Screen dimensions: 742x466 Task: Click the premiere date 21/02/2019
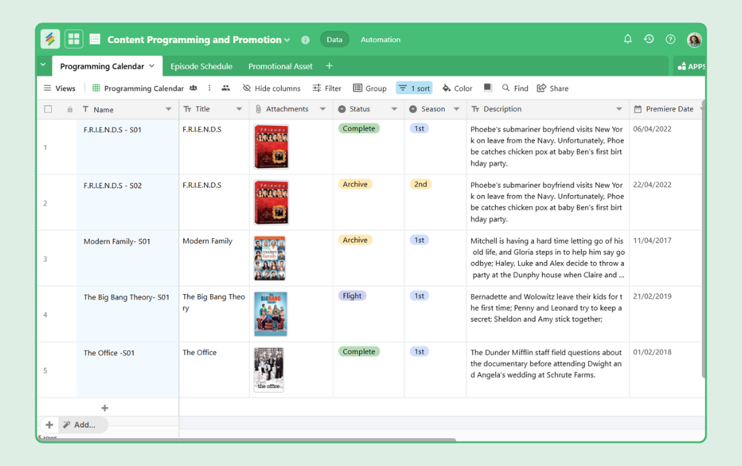click(x=652, y=297)
